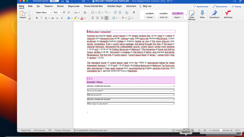Image resolution: width=244 pixels, height=137 pixels.
Task: Toggle the Otomatik Kaydet autosave switch
Action: 54,1
